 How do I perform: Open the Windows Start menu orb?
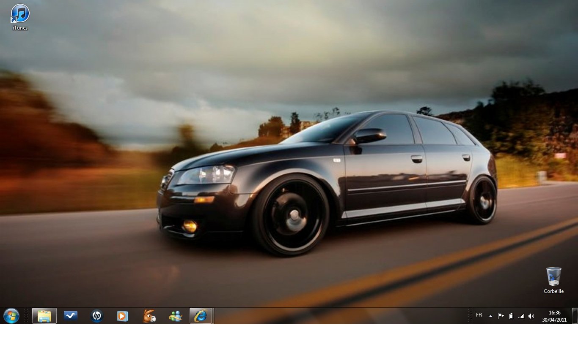(11, 316)
